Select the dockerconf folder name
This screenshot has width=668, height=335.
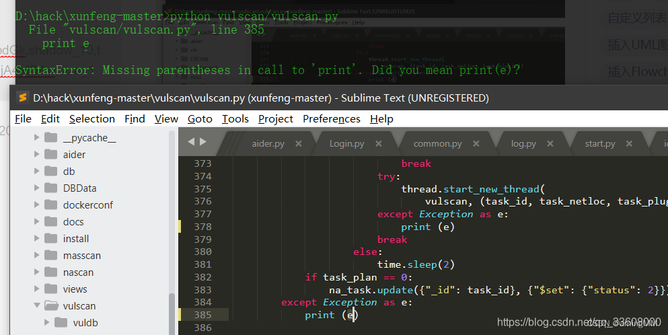coord(87,205)
